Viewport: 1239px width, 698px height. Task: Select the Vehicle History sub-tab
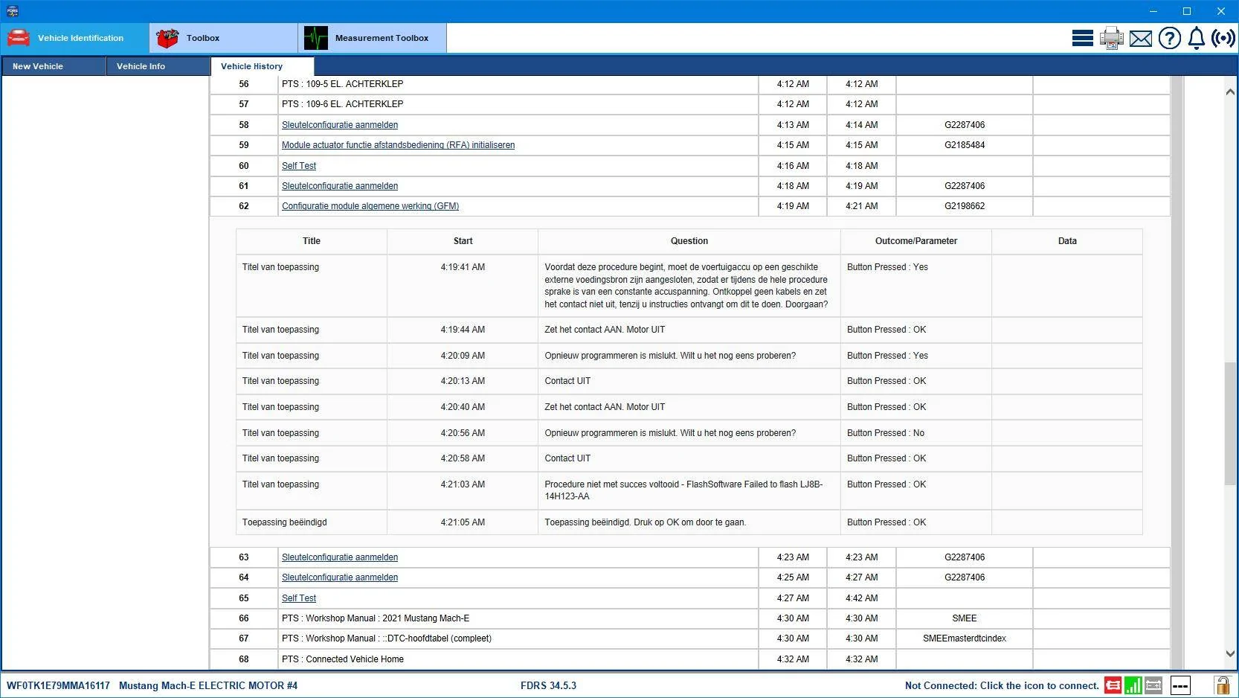[262, 66]
